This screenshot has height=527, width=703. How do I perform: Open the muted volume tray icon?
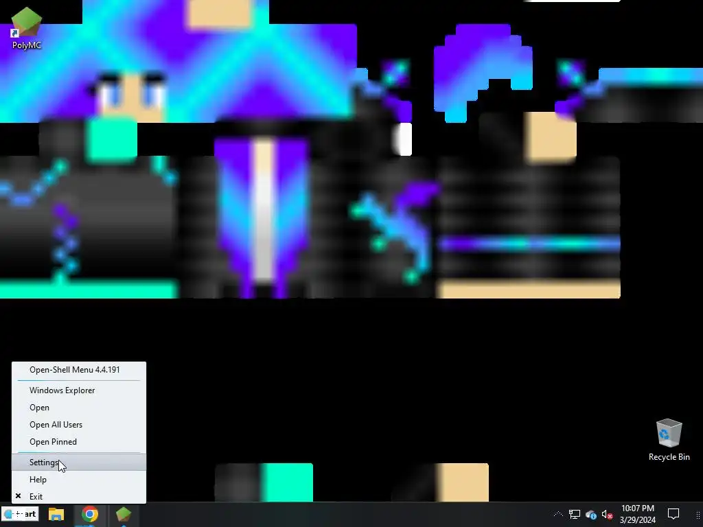click(607, 515)
